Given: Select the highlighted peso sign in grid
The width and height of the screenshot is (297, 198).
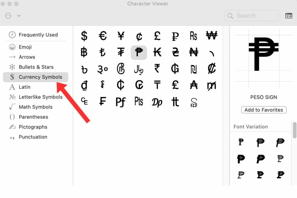Looking at the screenshot, I should (x=139, y=52).
